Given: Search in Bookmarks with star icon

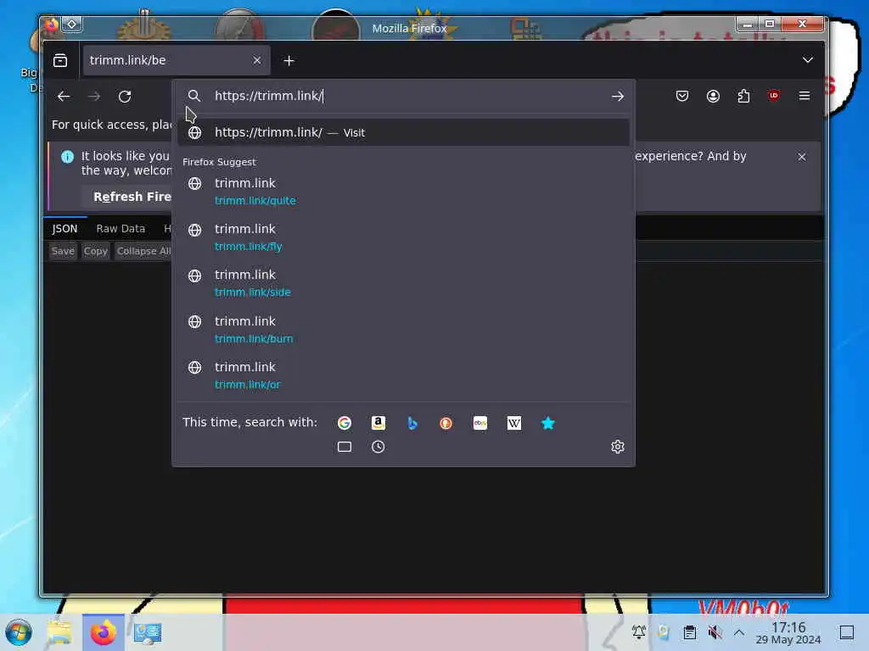Looking at the screenshot, I should pos(547,423).
